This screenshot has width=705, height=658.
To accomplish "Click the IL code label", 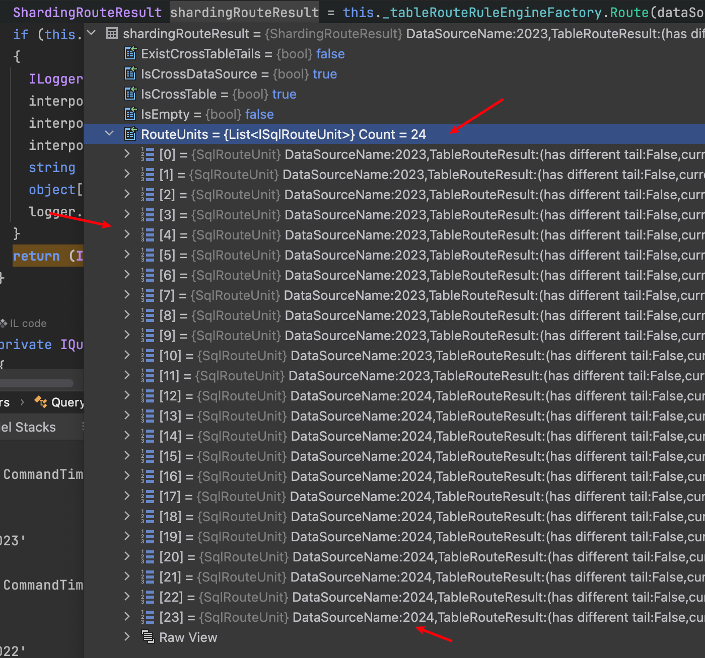I will (28, 323).
